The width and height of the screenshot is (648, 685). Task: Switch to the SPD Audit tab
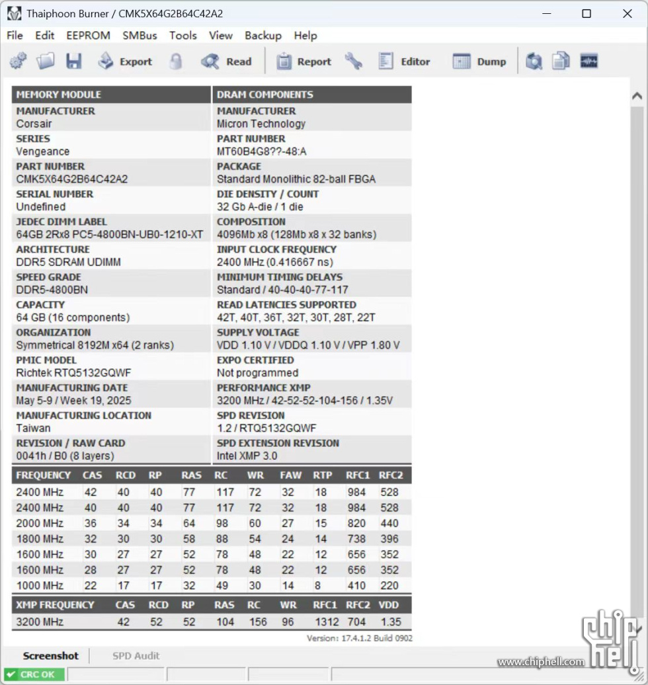pos(136,656)
